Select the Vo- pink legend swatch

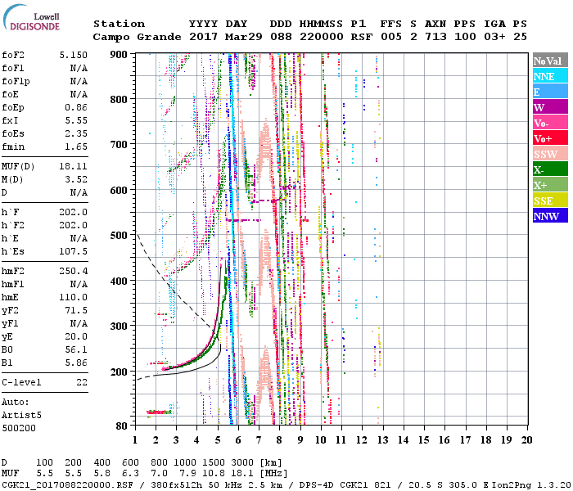point(550,123)
